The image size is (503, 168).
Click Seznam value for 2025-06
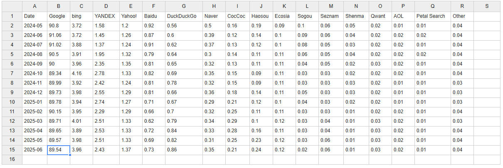pyautogui.click(x=331, y=150)
